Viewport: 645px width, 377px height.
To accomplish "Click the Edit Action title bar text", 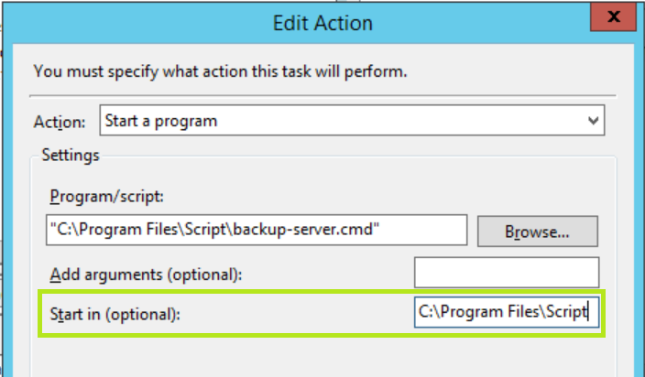I will coord(322,22).
